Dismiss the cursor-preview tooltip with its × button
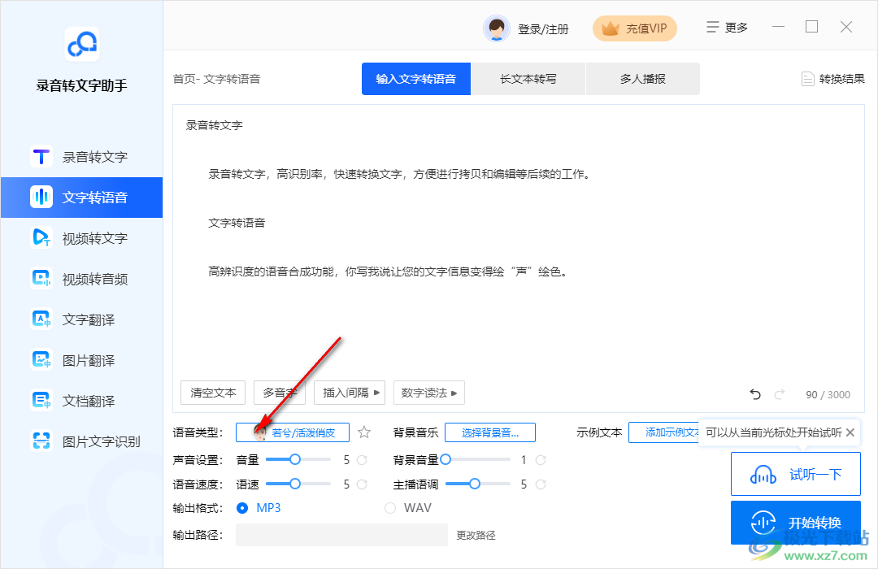 [850, 432]
